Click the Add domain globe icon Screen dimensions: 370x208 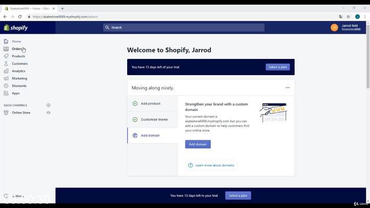tap(135, 135)
